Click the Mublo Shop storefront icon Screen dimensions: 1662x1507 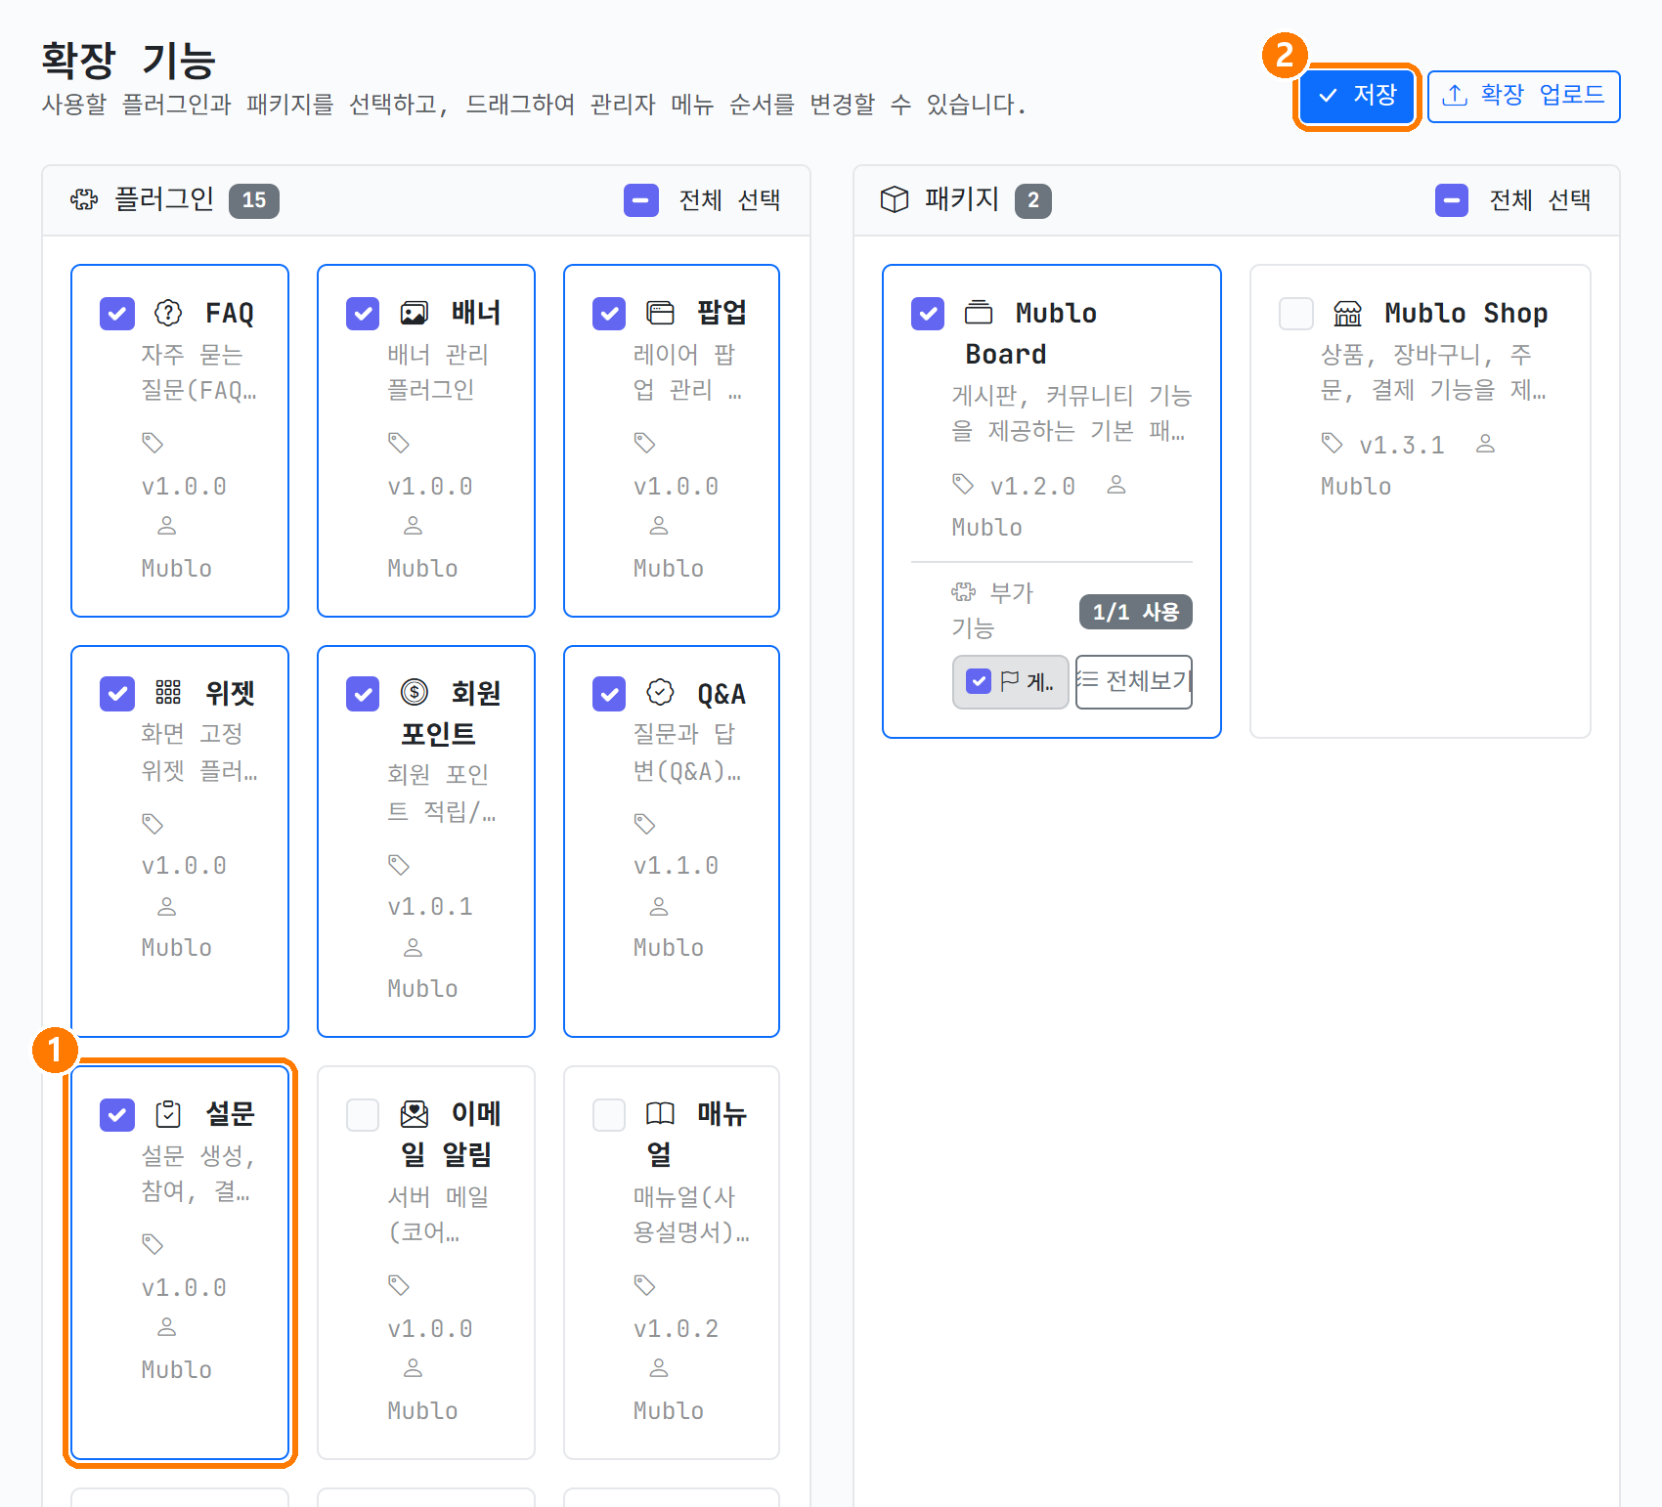coord(1347,313)
